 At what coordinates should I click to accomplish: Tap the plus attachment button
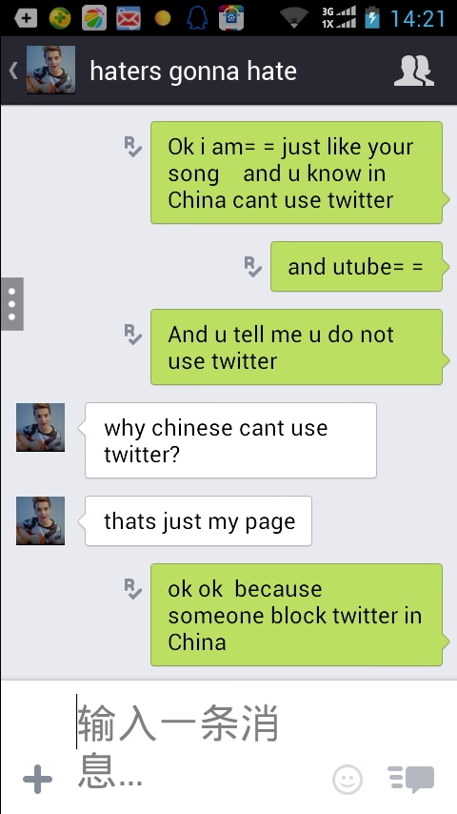click(38, 779)
